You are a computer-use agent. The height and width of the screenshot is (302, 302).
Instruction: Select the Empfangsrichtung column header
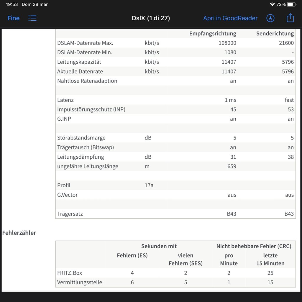point(212,34)
